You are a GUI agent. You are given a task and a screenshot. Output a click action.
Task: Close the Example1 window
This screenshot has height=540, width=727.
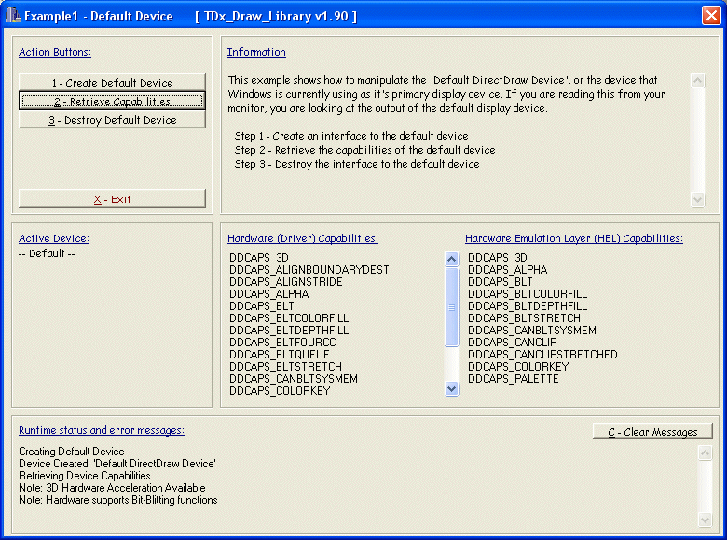pyautogui.click(x=710, y=15)
